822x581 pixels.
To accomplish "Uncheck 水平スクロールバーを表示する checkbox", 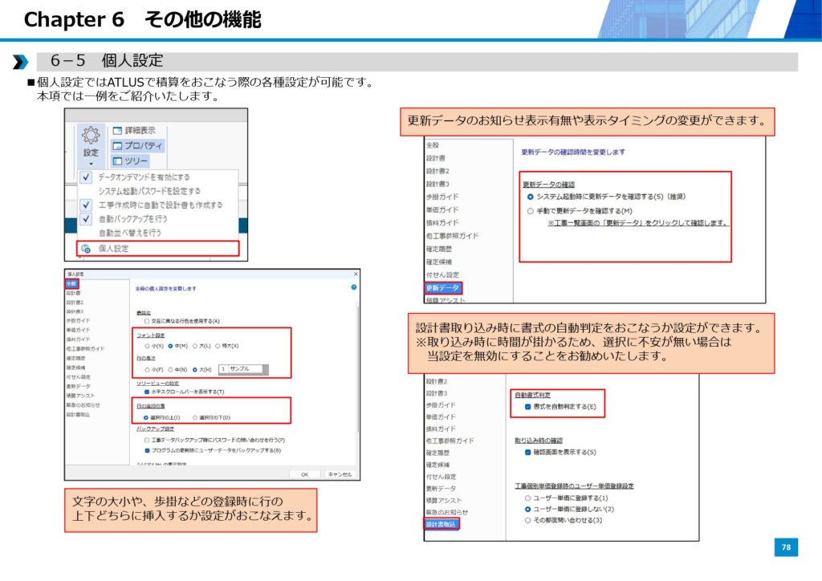I will tap(146, 392).
